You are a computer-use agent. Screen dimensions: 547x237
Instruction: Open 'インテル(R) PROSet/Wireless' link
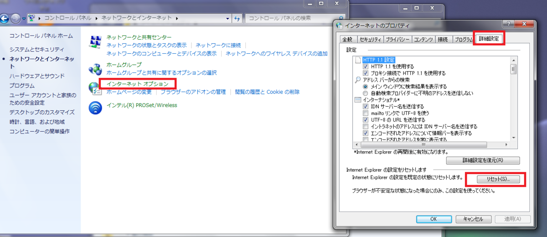coord(142,105)
